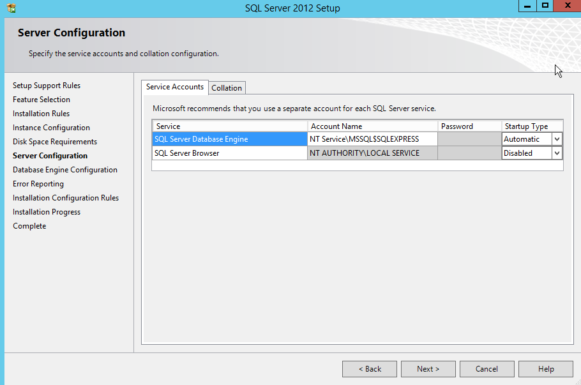Click NT AUTHORITY\LOCAL SERVICE account cell
Image resolution: width=581 pixels, height=385 pixels.
[x=372, y=153]
